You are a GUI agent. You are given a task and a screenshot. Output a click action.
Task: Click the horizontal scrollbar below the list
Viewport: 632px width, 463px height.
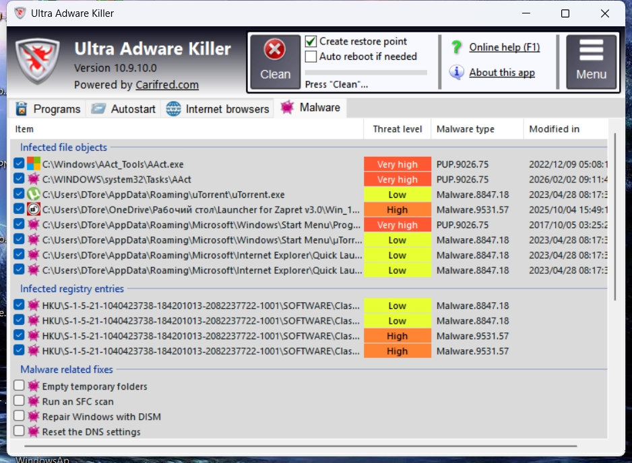point(301,446)
